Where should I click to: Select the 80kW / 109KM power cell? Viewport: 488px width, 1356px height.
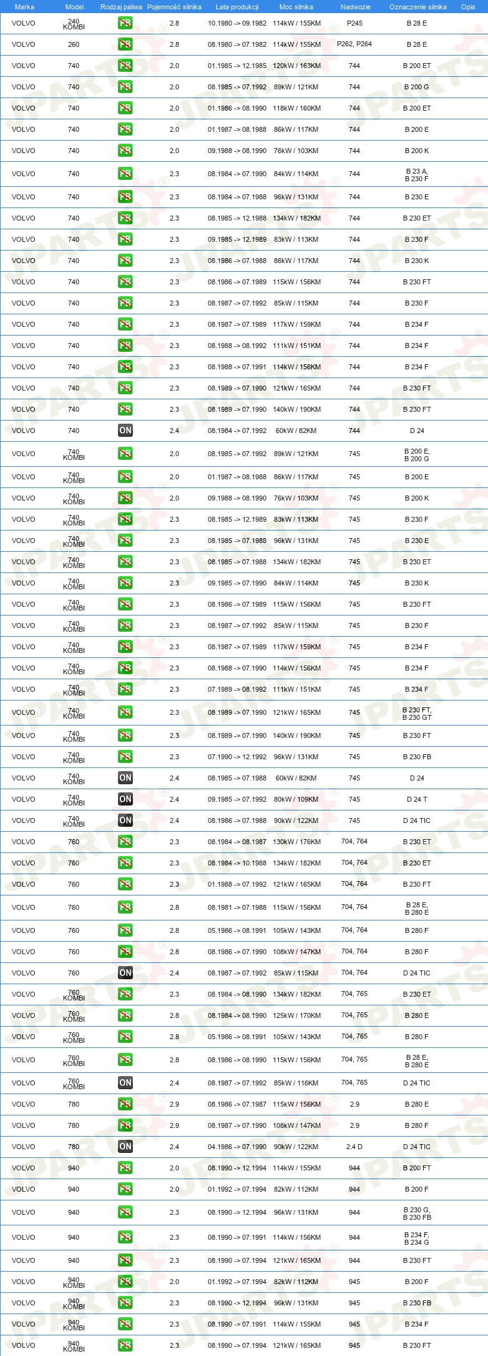point(296,799)
